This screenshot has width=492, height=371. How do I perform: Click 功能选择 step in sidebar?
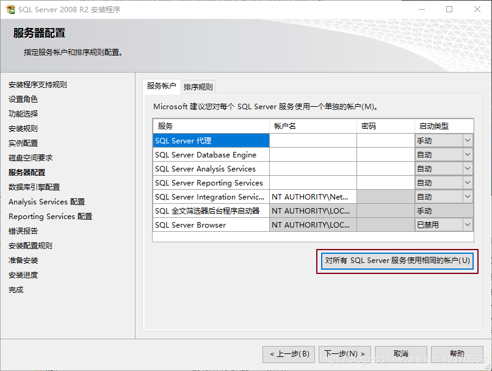(x=23, y=114)
